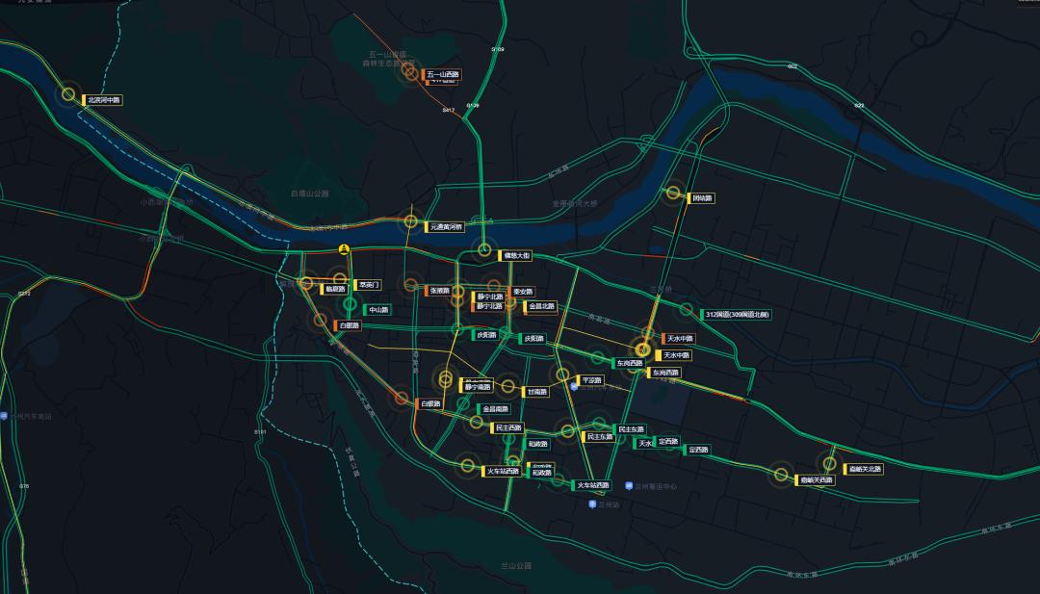
Task: Click the 张掖路 road label
Action: click(440, 290)
